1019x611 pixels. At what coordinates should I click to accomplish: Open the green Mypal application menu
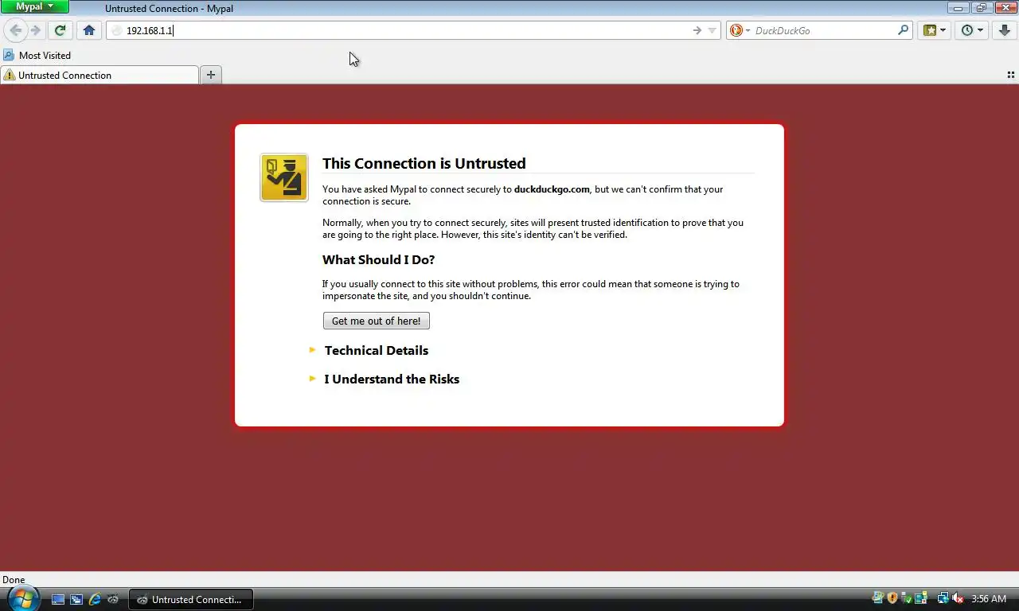(x=34, y=6)
